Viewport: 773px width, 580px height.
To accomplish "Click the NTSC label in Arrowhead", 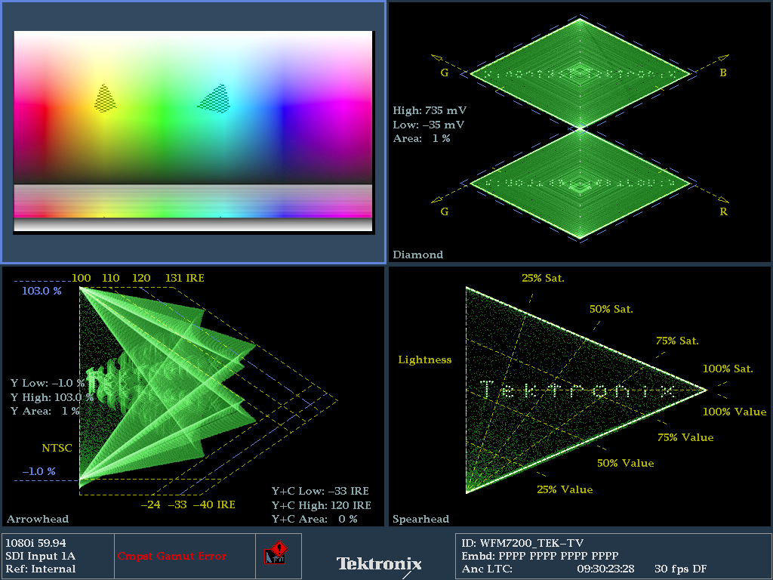I will pyautogui.click(x=57, y=448).
